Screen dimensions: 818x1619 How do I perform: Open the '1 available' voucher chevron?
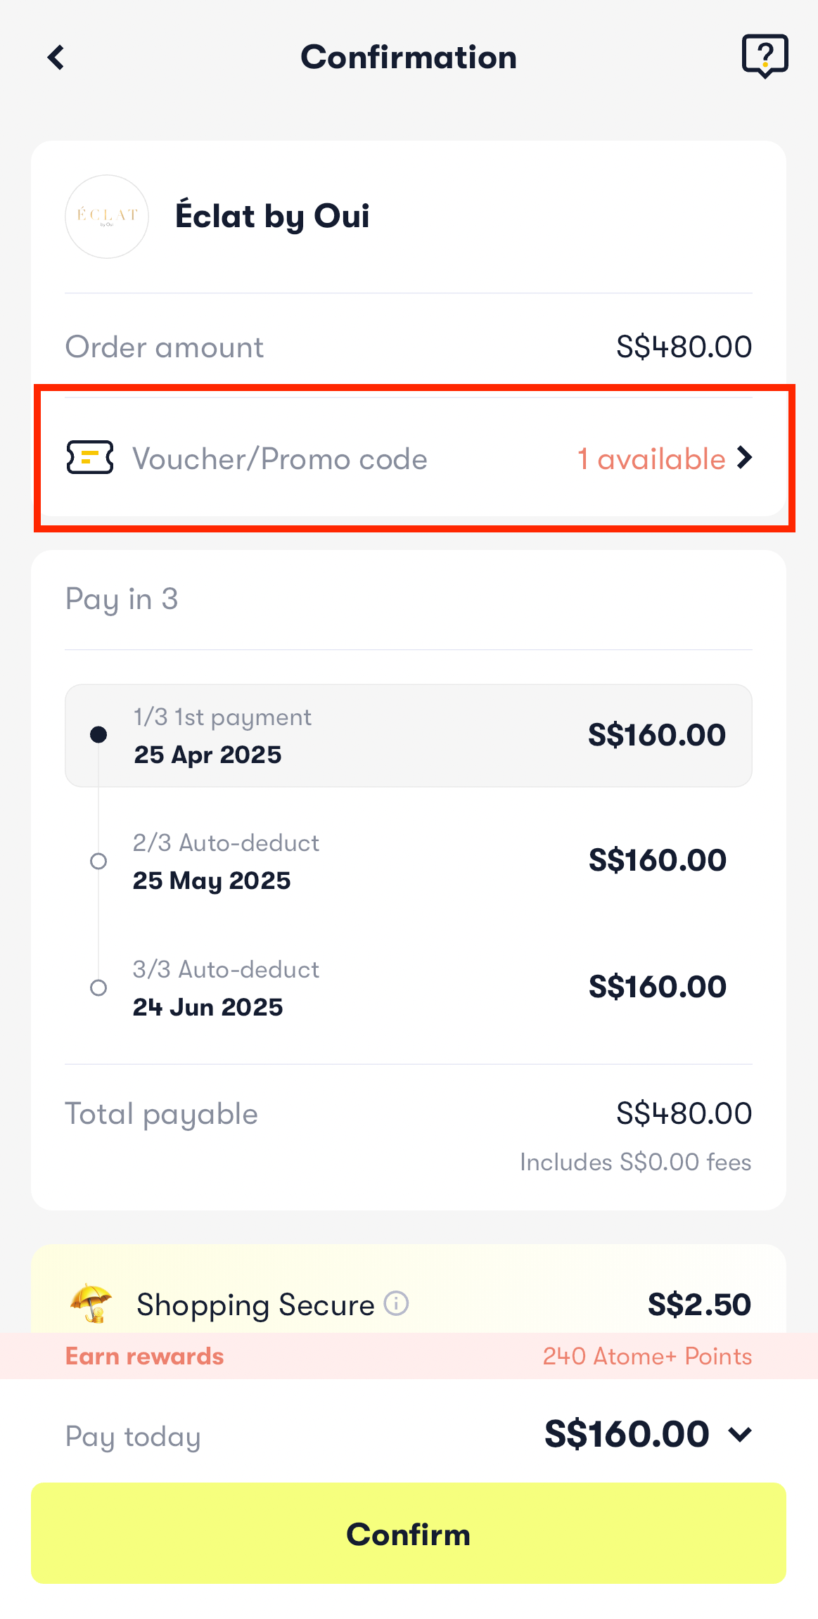coord(745,458)
